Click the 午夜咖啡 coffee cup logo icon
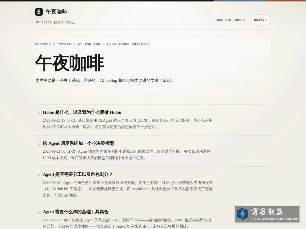This screenshot has height=229, width=306. (x=39, y=12)
